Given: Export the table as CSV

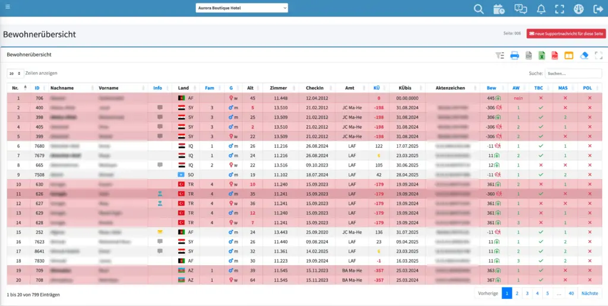Looking at the screenshot, I should [x=528, y=56].
